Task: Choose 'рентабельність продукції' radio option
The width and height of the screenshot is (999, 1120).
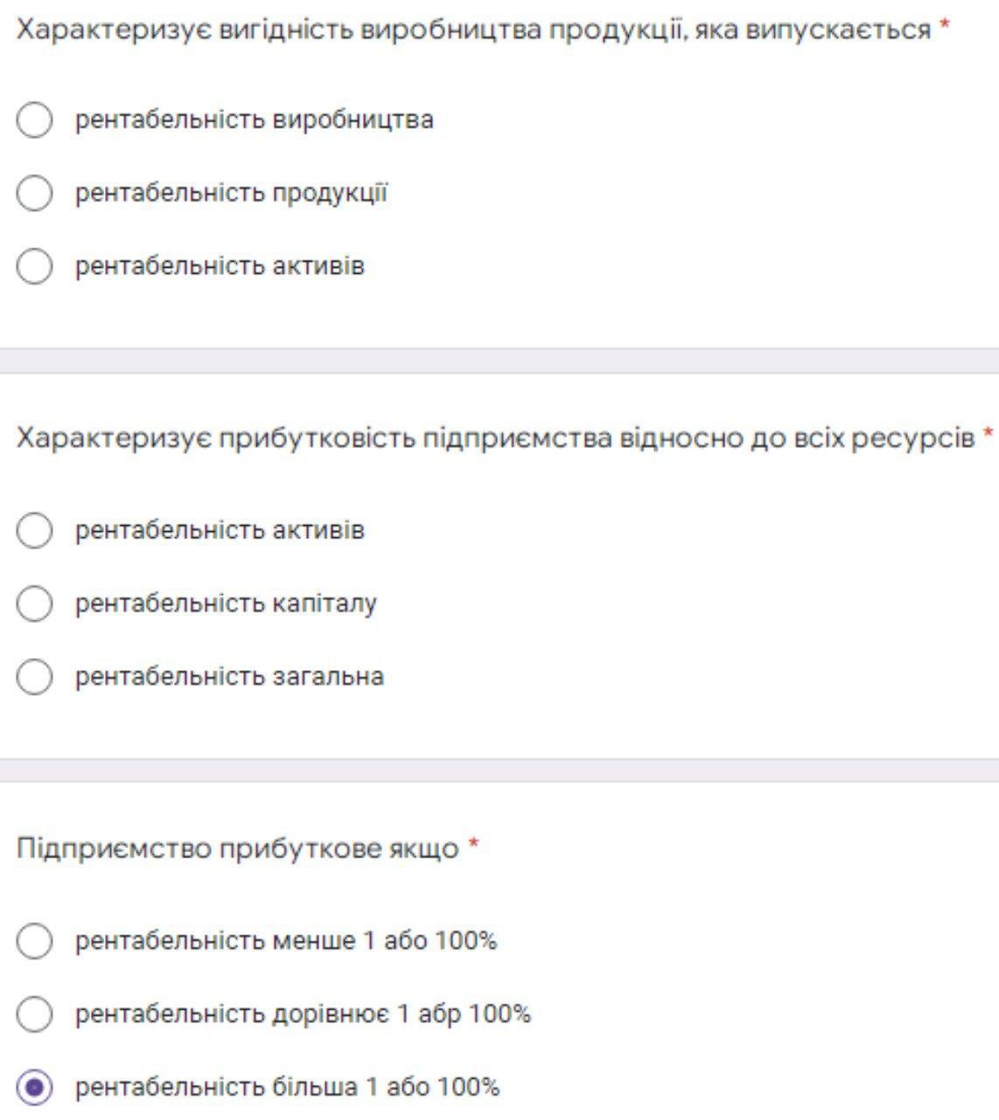Action: (34, 193)
